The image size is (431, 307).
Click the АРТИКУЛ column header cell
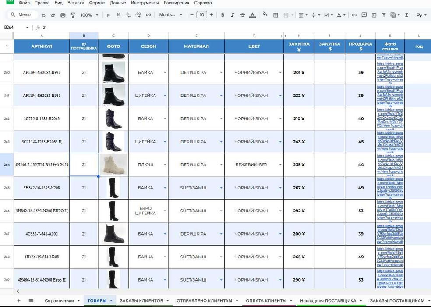tap(42, 46)
